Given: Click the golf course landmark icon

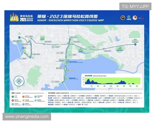Looking at the screenshot, I should 120,48.
